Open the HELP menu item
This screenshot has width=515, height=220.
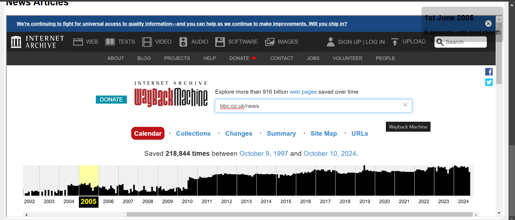point(210,58)
